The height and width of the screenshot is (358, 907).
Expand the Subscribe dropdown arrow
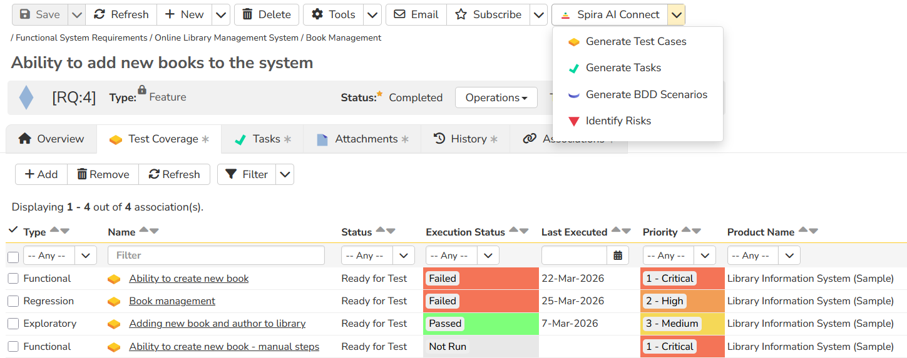[x=538, y=14]
